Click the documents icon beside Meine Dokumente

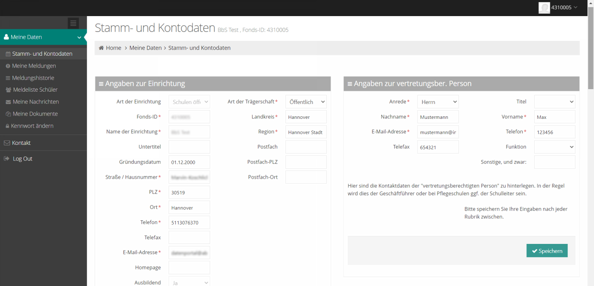coord(8,114)
